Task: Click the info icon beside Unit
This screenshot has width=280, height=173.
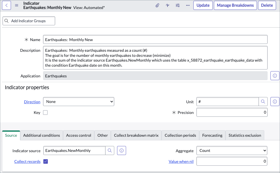Action: point(275,102)
